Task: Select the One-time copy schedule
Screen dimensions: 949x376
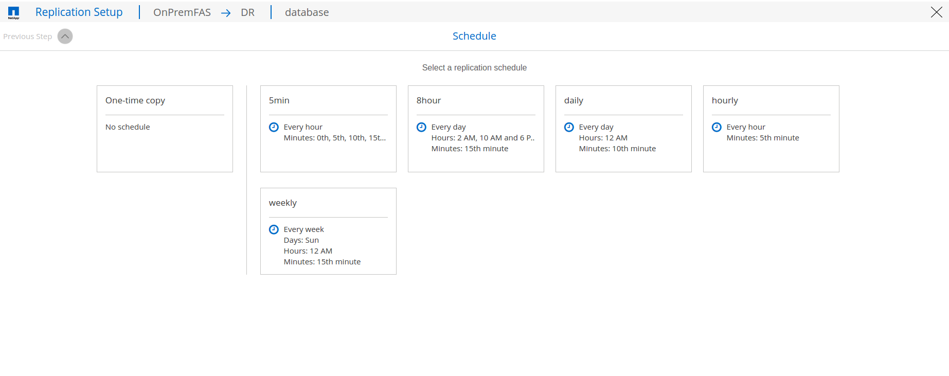Action: pos(135,101)
